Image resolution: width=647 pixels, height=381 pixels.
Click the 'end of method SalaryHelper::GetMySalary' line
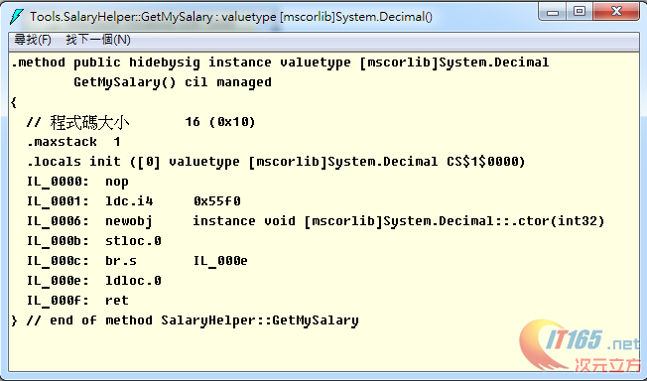pos(185,320)
